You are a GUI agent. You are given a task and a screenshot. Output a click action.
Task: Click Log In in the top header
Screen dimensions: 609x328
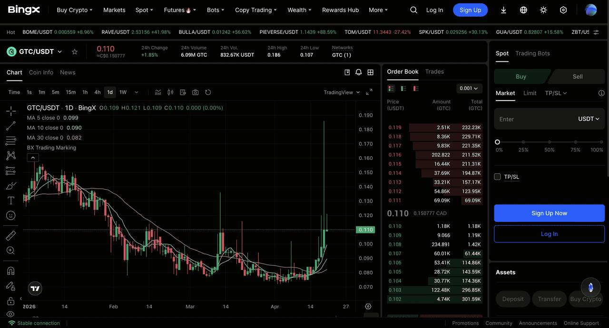pyautogui.click(x=434, y=10)
